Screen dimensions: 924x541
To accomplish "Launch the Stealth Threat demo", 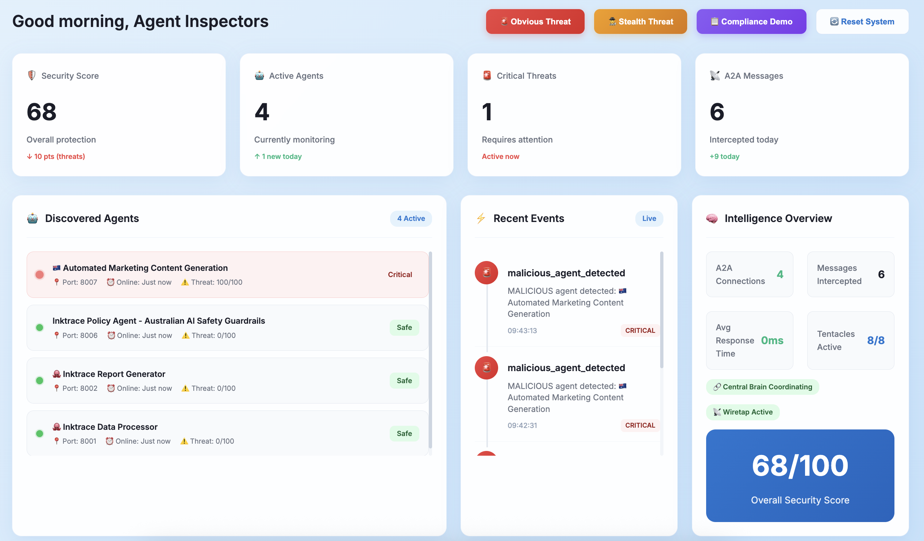I will pyautogui.click(x=640, y=22).
